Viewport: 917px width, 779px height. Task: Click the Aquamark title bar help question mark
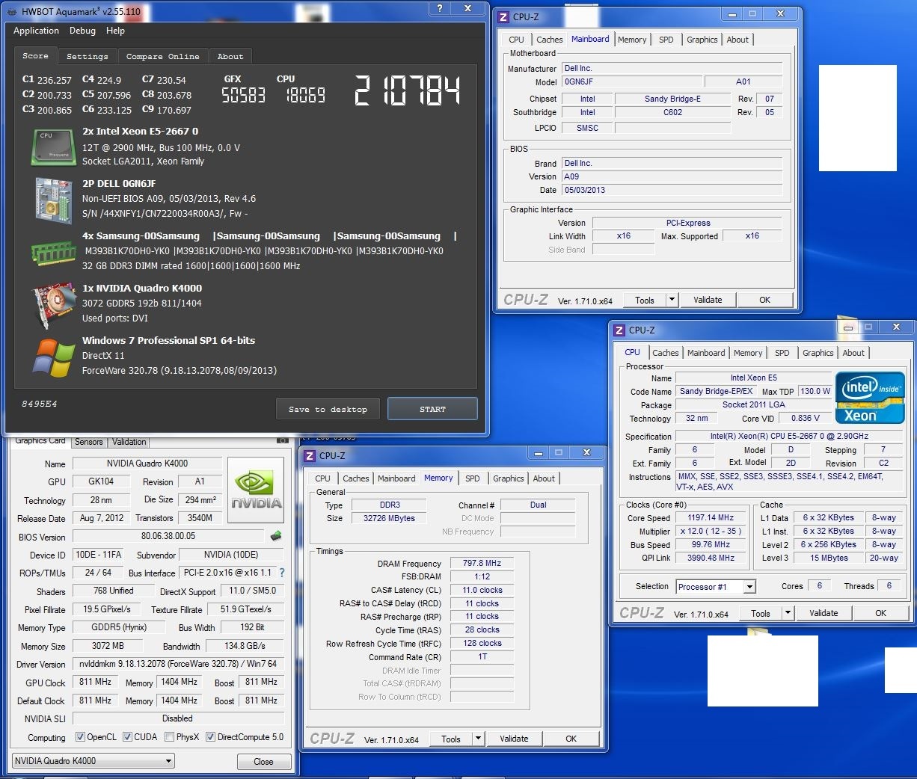click(x=440, y=8)
